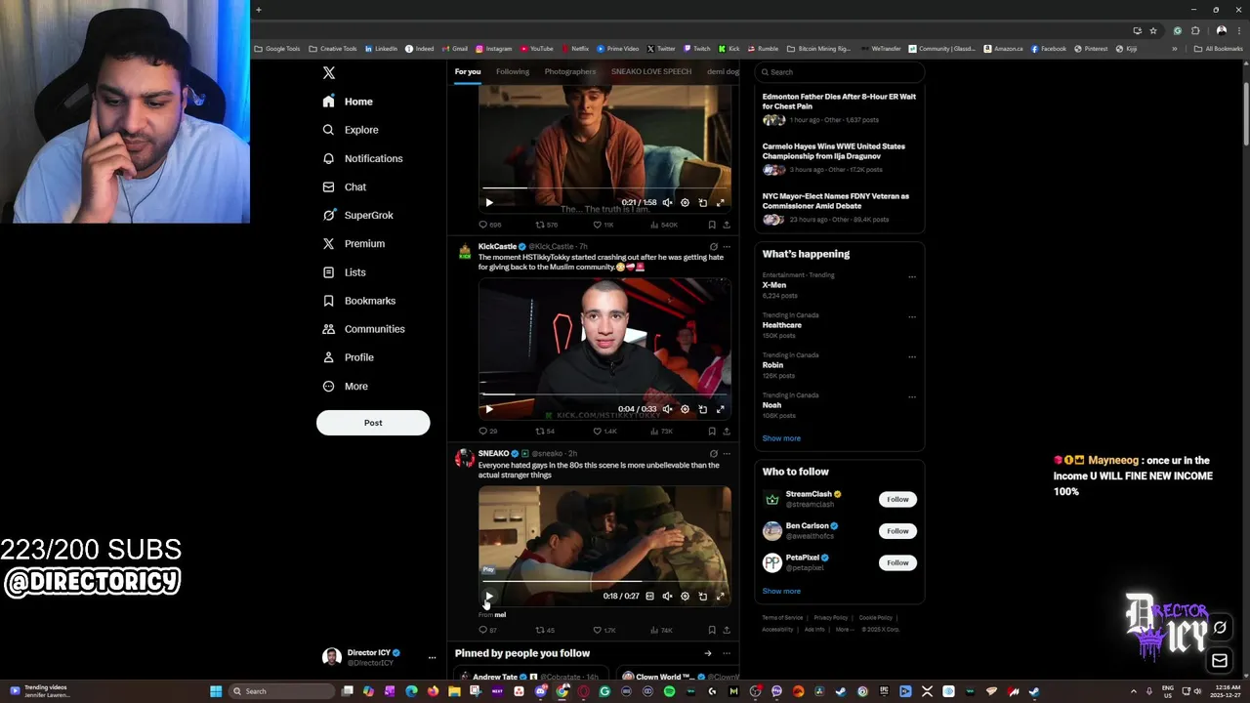This screenshot has height=703, width=1250.
Task: Follow Ben Carlson
Action: pyautogui.click(x=897, y=531)
